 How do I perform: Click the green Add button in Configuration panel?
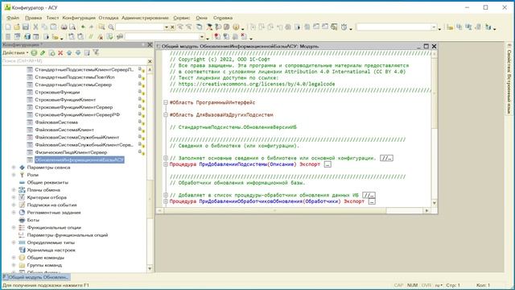[x=34, y=52]
